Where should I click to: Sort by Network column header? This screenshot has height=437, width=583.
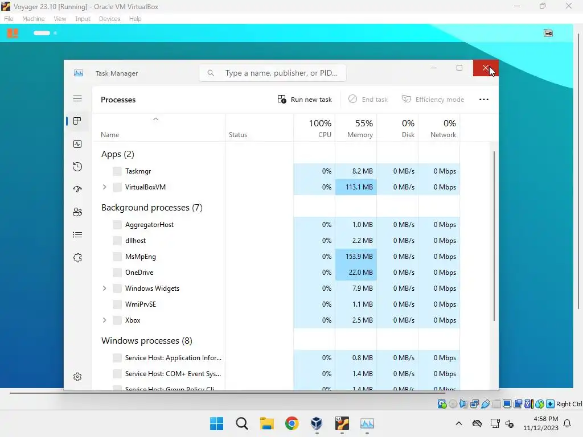click(439, 128)
